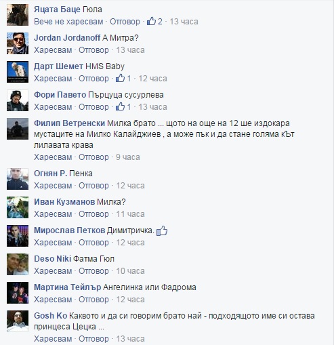Reply to Gosh Ko comment via Отговор

click(x=93, y=339)
